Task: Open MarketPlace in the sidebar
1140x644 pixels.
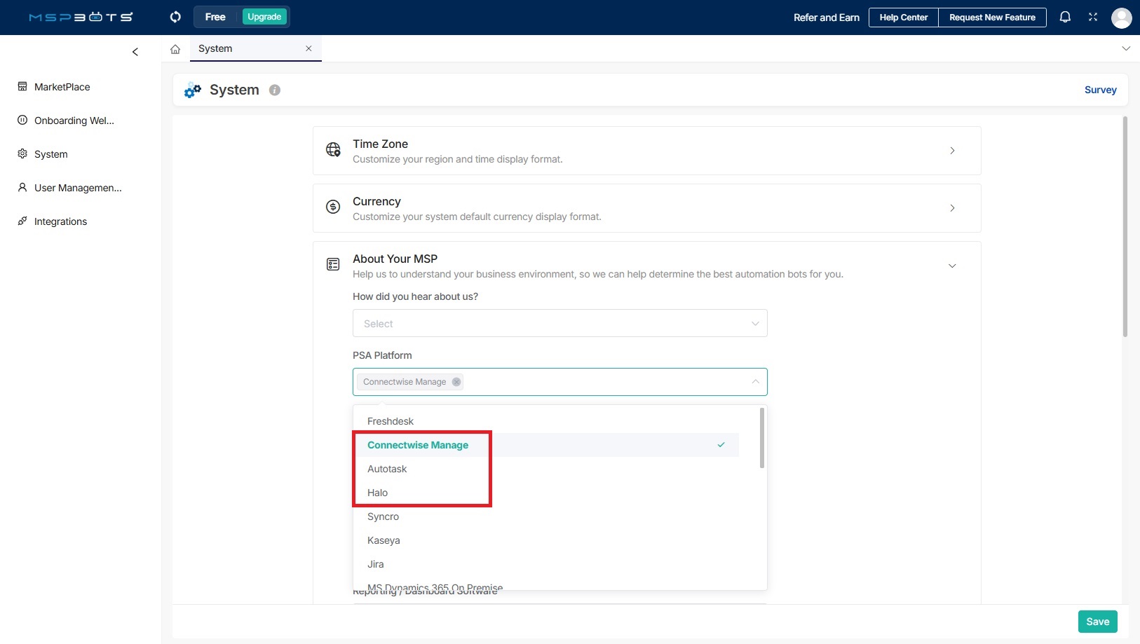Action: point(62,87)
